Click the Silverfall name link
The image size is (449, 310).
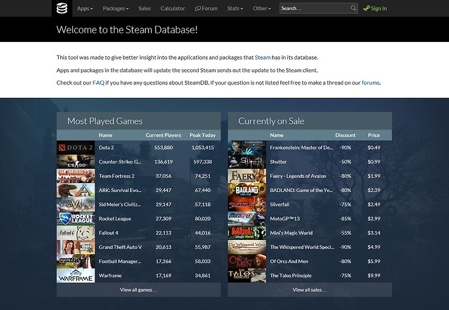280,205
